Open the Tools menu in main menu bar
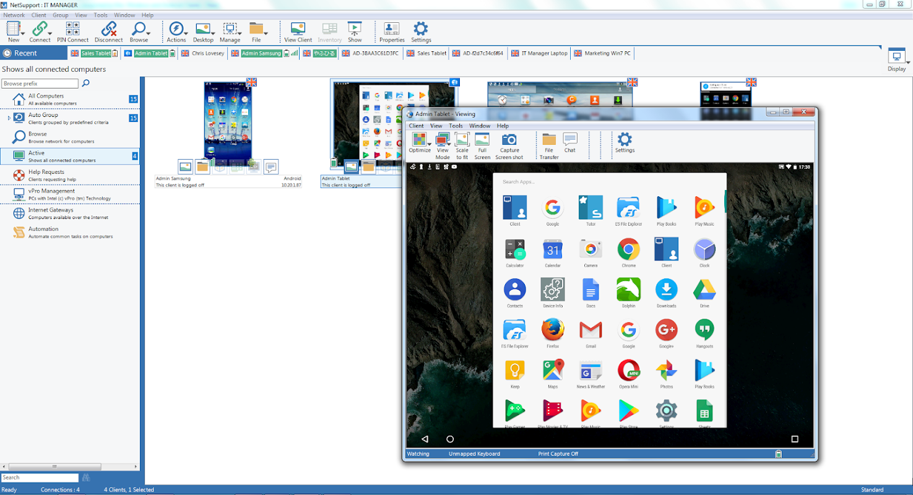The width and height of the screenshot is (913, 495). point(100,15)
